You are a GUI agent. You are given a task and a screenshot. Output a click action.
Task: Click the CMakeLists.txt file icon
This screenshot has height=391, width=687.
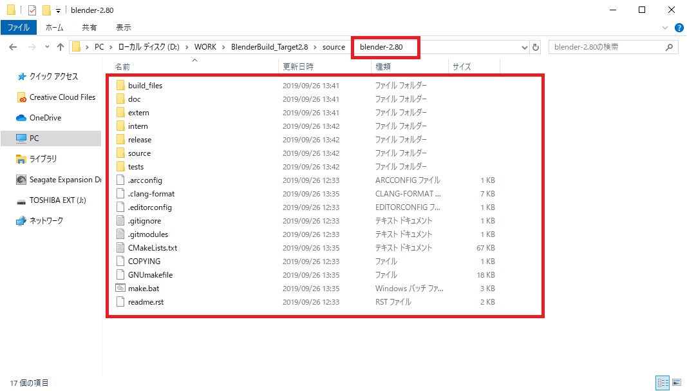point(120,248)
